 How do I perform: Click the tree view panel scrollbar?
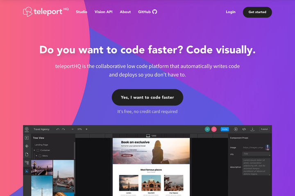tap(75, 150)
